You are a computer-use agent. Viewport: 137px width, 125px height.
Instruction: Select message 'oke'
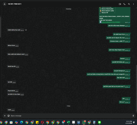click(x=126, y=99)
